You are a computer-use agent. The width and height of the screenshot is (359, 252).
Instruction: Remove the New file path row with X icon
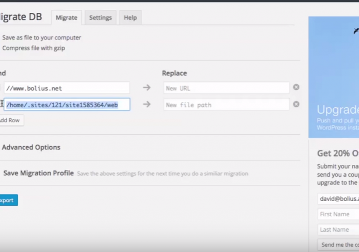[296, 104]
